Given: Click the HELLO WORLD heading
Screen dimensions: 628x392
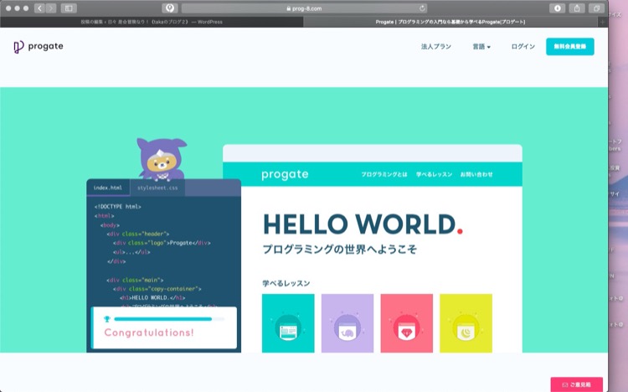Looking at the screenshot, I should pos(363,224).
